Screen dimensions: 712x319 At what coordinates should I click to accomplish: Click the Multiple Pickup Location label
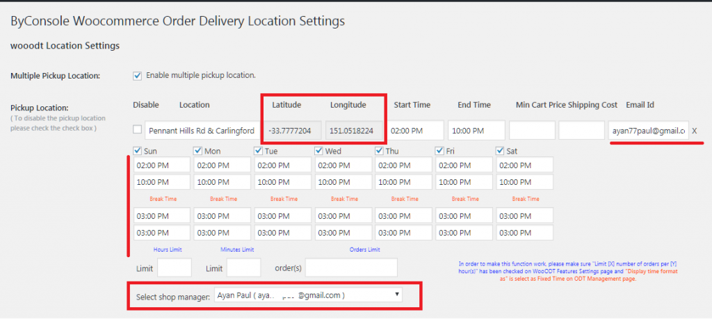(x=55, y=76)
